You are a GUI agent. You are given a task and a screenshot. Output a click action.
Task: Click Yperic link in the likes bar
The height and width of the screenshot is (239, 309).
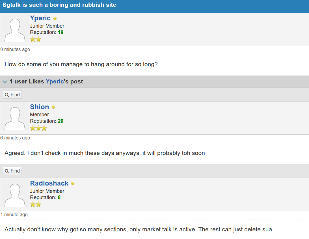tap(55, 81)
